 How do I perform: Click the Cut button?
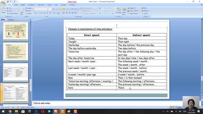9,8
